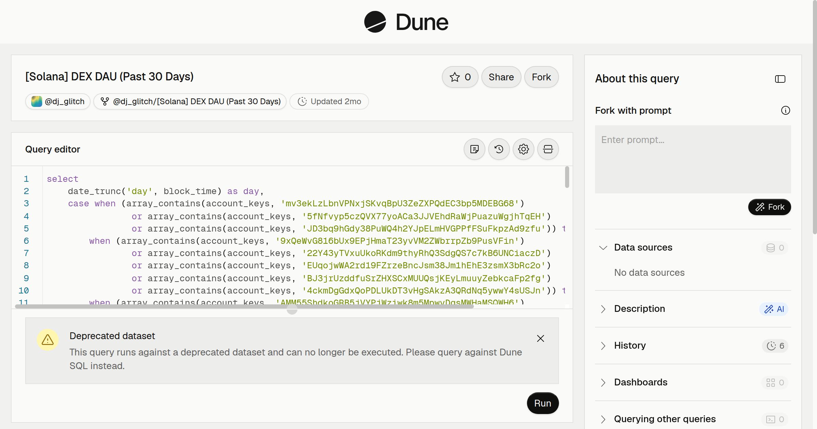Click the black Fork button with wand
This screenshot has height=429, width=817.
[770, 207]
